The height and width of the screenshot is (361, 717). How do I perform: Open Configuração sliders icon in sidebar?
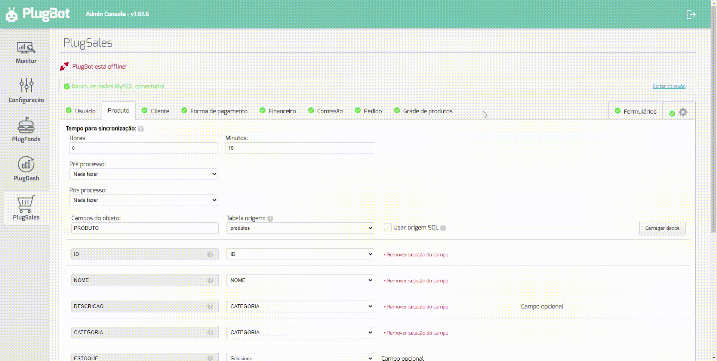[26, 85]
